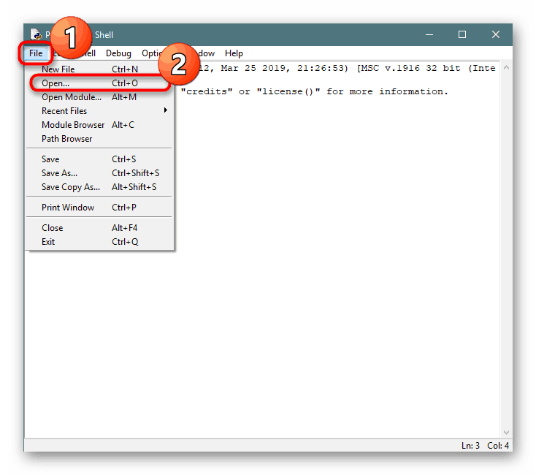Choose New File from File menu

point(100,69)
